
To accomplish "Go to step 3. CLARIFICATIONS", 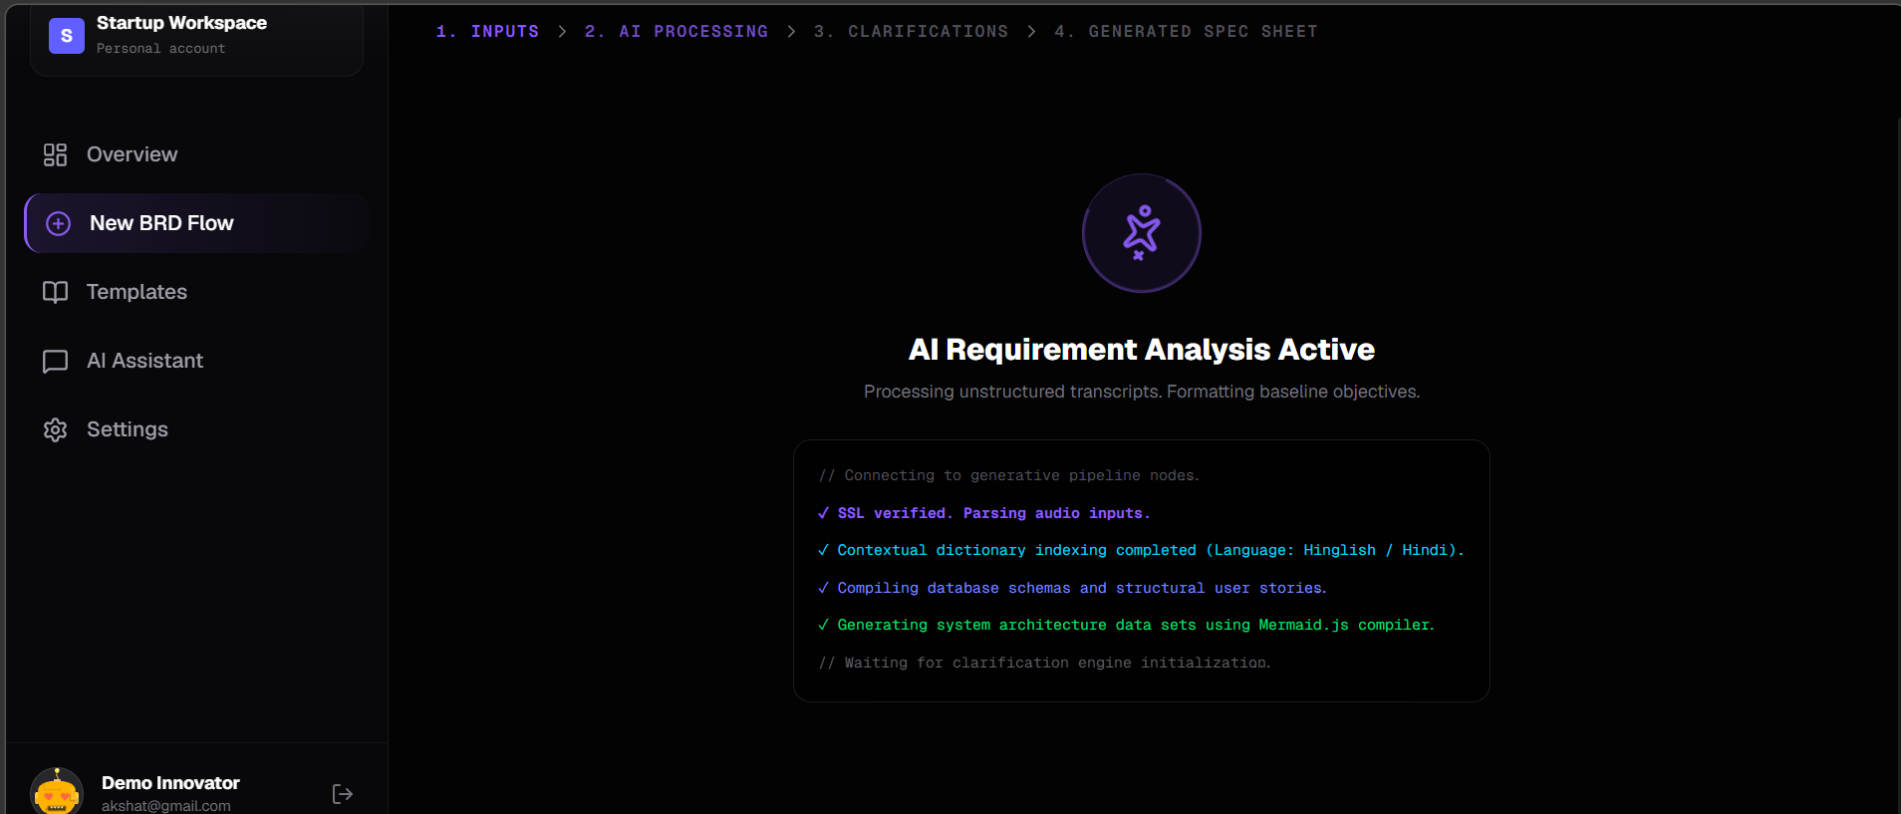I will [911, 32].
